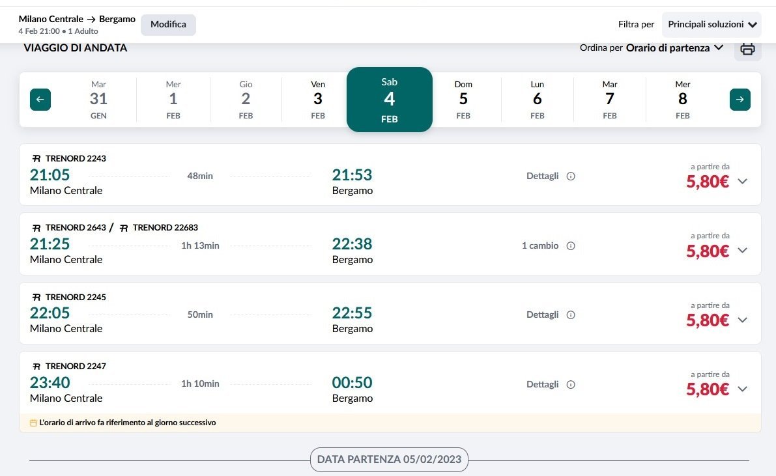Click Trenord logo of train 2243
The image size is (776, 476).
coord(36,158)
